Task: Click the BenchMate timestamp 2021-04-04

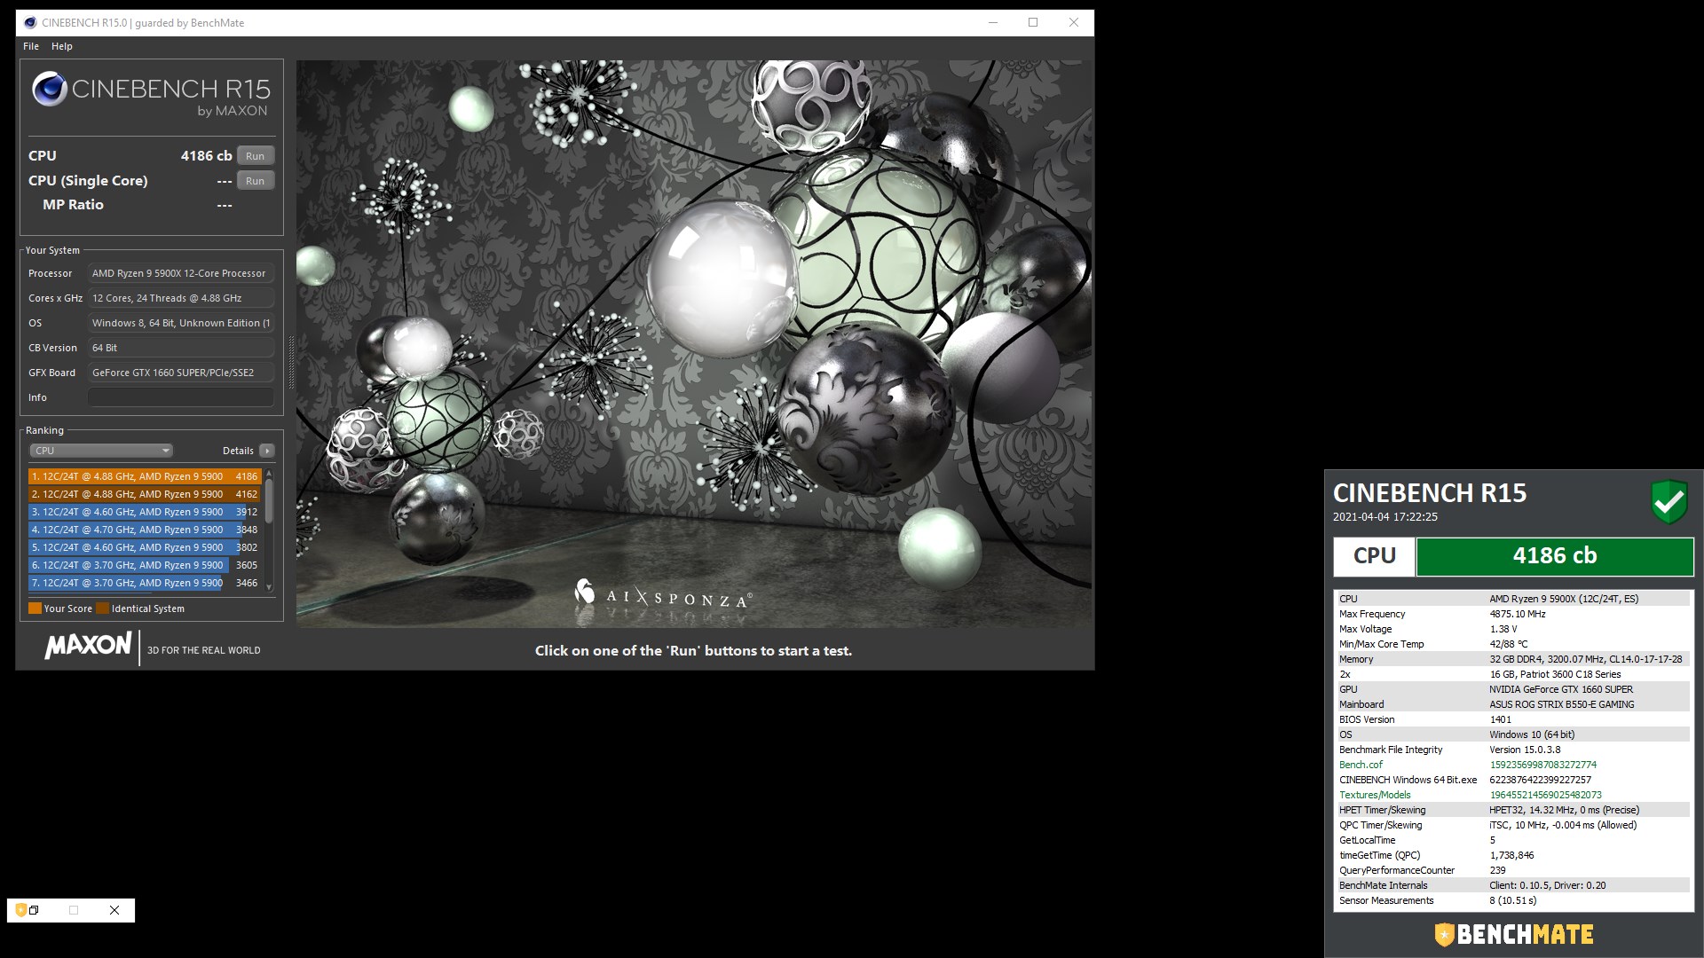Action: 1384,517
